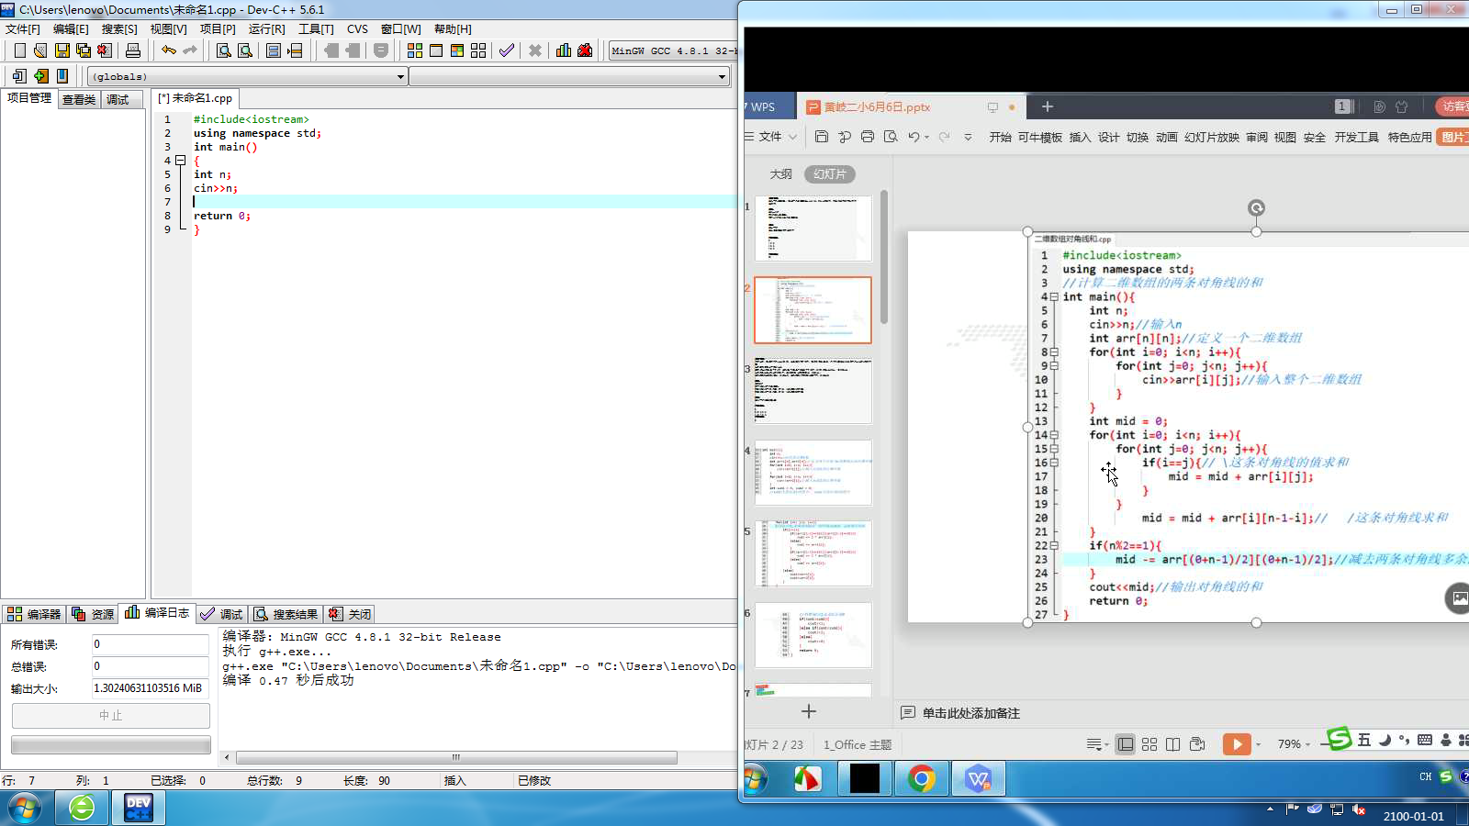Click the blue bookmark icon on second toolbar row
Image resolution: width=1469 pixels, height=826 pixels.
(x=62, y=76)
